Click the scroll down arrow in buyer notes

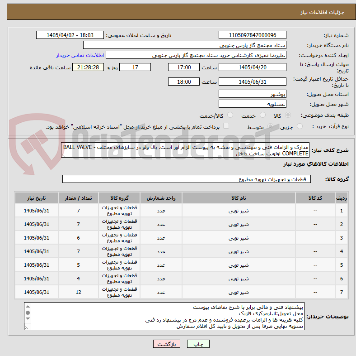click(x=28, y=319)
